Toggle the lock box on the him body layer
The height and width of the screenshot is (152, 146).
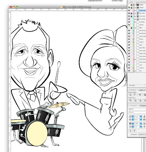(132, 19)
